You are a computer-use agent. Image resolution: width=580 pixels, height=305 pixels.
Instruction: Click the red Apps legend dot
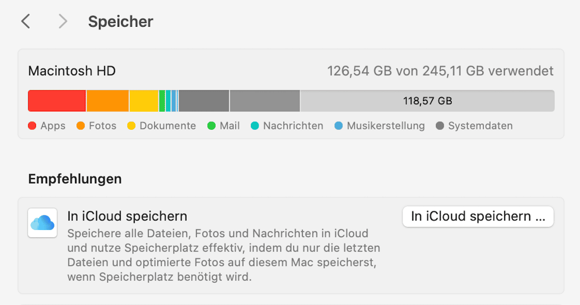tap(32, 126)
